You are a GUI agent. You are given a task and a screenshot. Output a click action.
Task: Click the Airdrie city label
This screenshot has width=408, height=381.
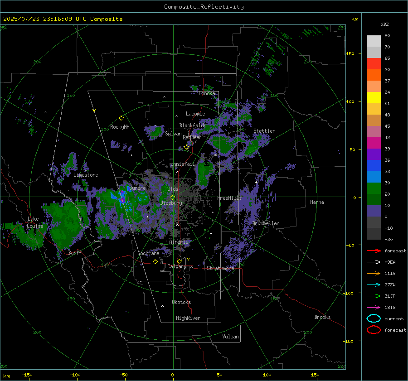[179, 242]
